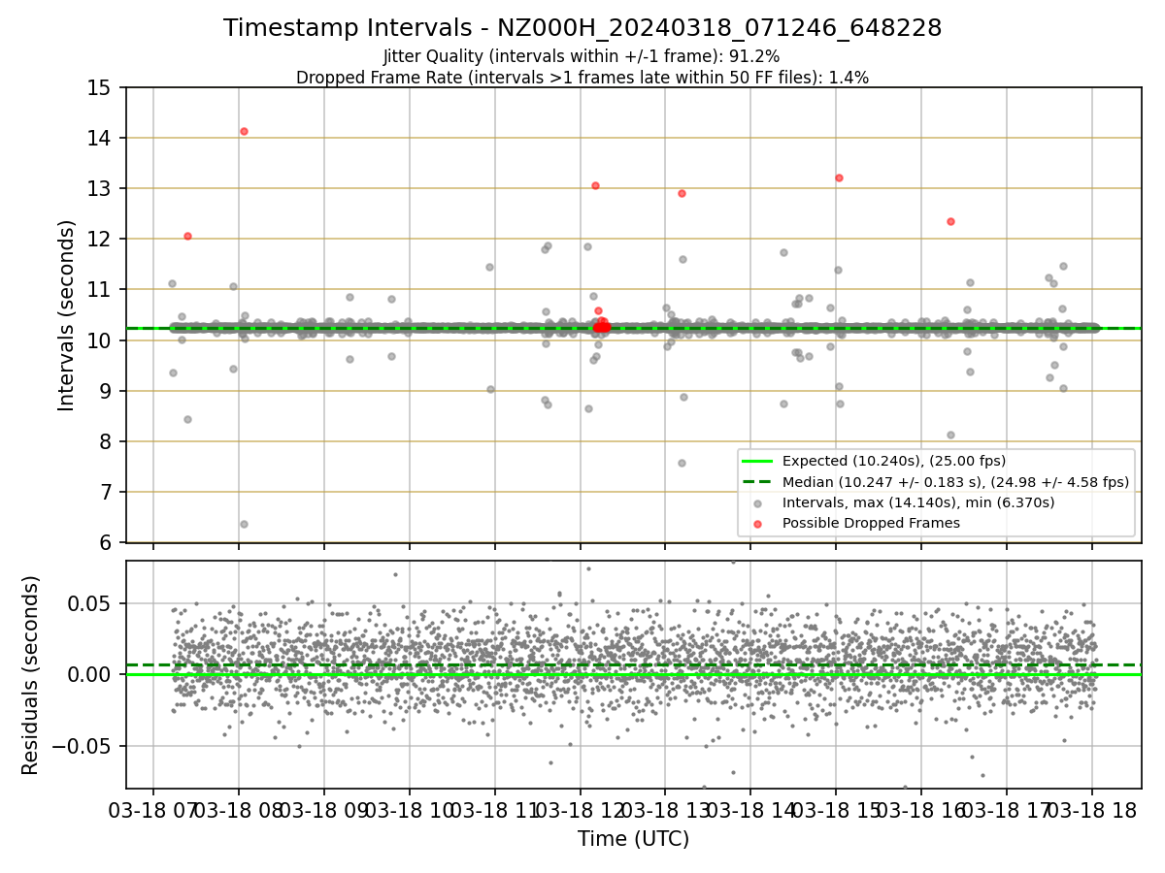Click the '03-18 10' time tick label
The width and height of the screenshot is (1165, 873).
(x=409, y=810)
